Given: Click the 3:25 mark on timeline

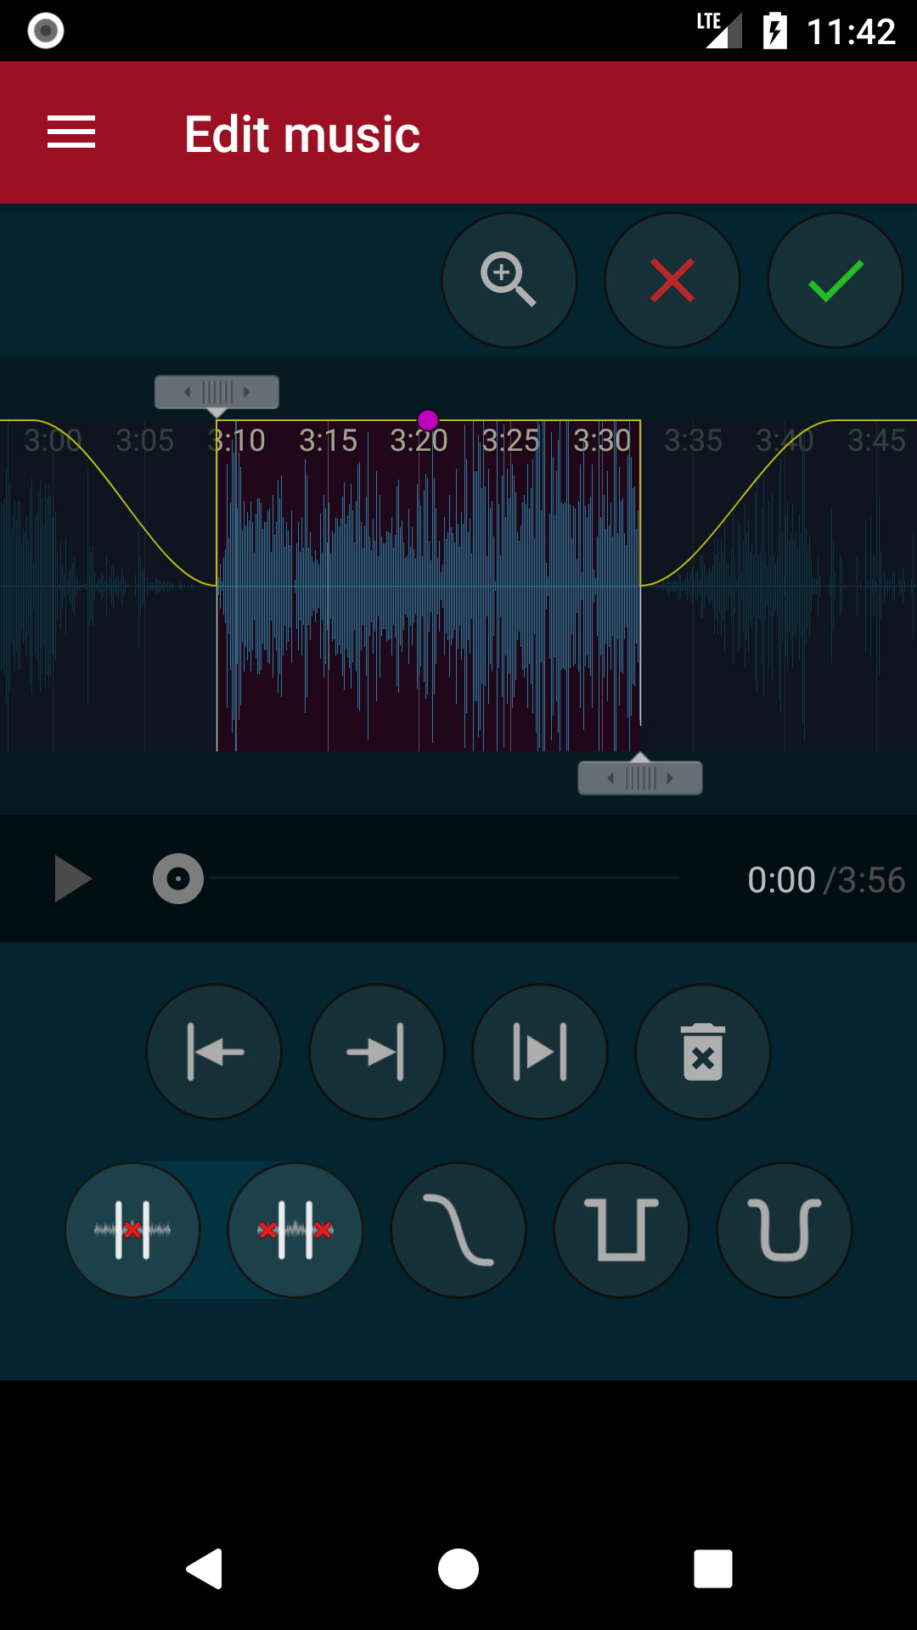Looking at the screenshot, I should 510,441.
